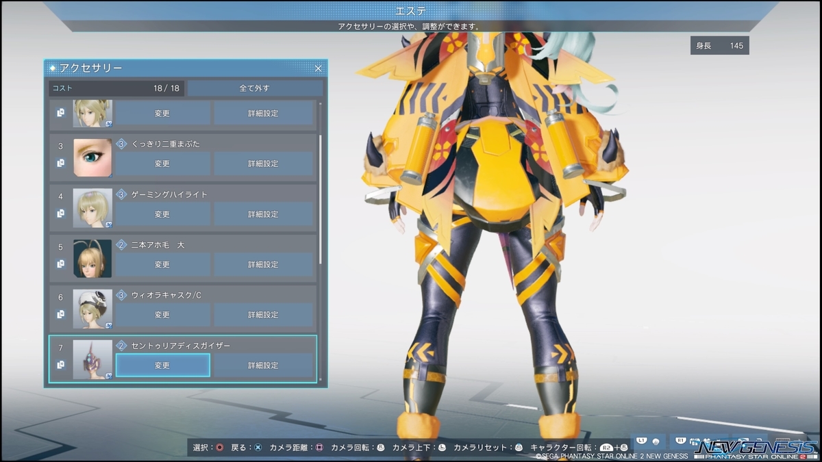This screenshot has height=462, width=822.
Task: Click the 二本アホ毛 大 item name
Action: pos(158,245)
